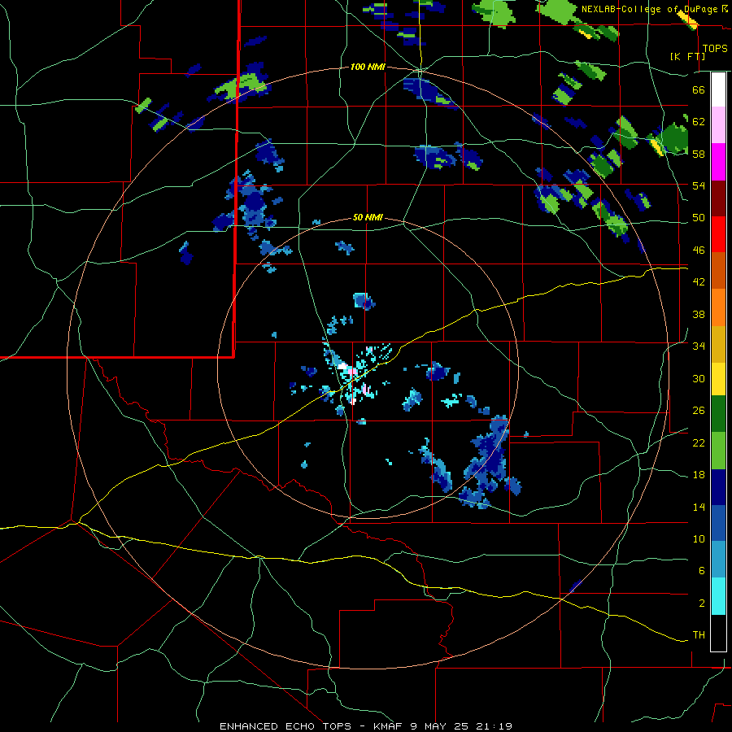Click the navy swatch between 14 and 18

tap(718, 487)
